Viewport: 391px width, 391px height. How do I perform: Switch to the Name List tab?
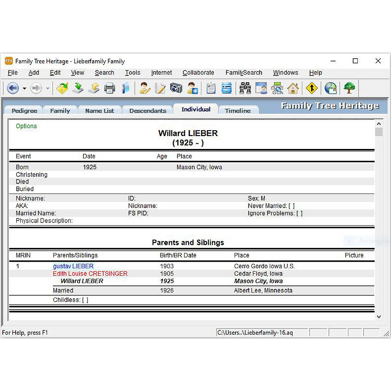click(x=99, y=111)
